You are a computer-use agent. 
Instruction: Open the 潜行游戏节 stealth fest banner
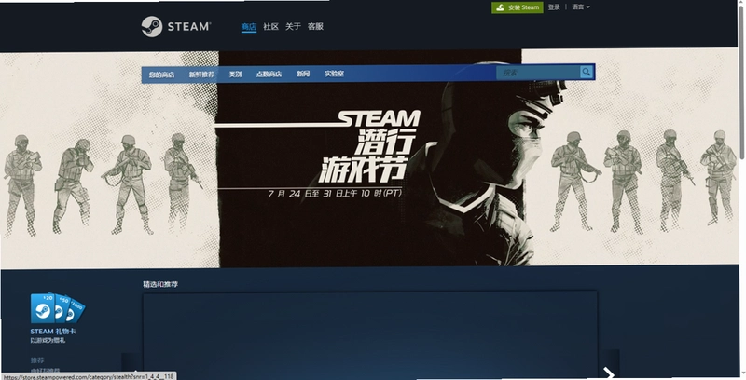coord(369,159)
